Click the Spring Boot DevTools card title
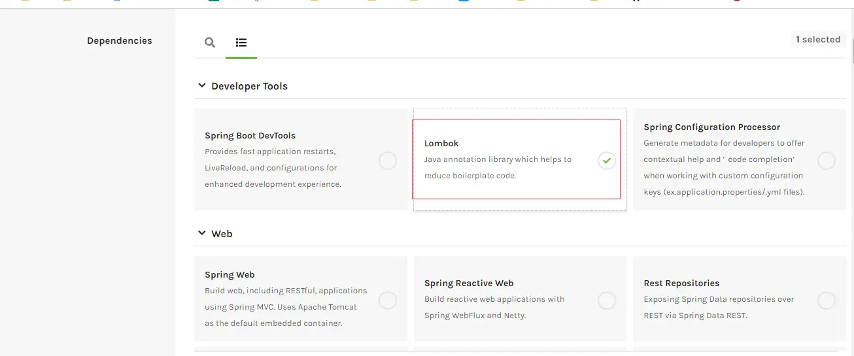The height and width of the screenshot is (356, 854). tap(250, 136)
